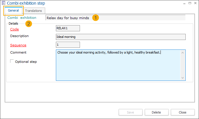Switch to the General tab
The height and width of the screenshot is (119, 199).
click(13, 11)
